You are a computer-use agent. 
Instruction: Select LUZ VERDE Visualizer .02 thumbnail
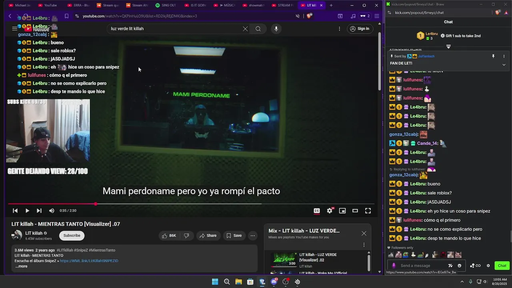(283, 260)
